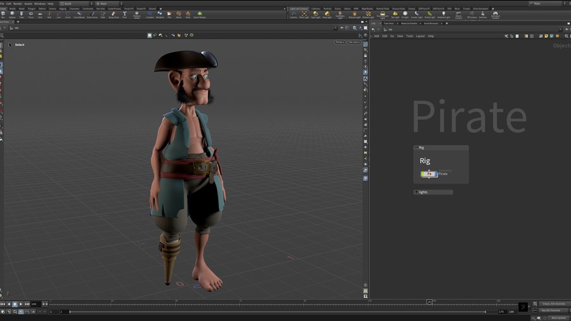Collapse the Rig network box
The image size is (571, 321).
pyautogui.click(x=417, y=147)
